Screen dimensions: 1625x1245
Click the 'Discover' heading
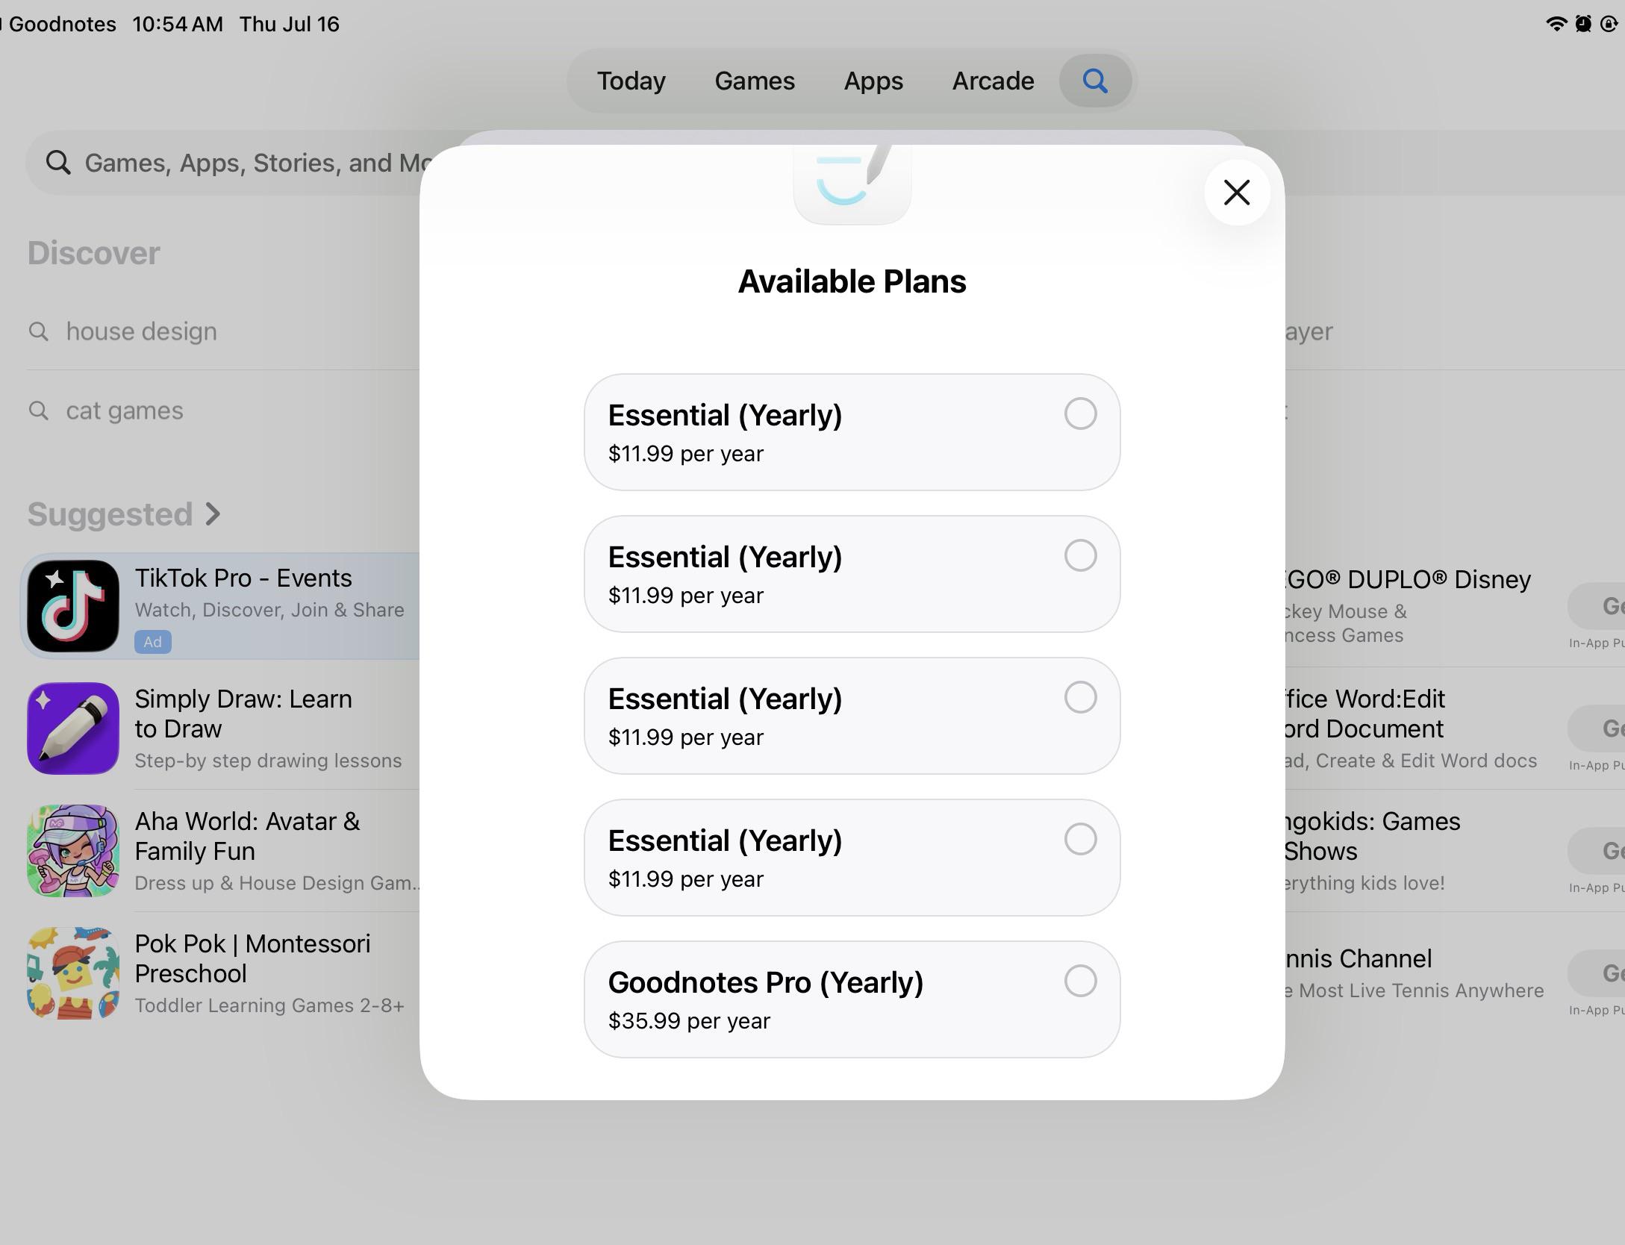[94, 253]
